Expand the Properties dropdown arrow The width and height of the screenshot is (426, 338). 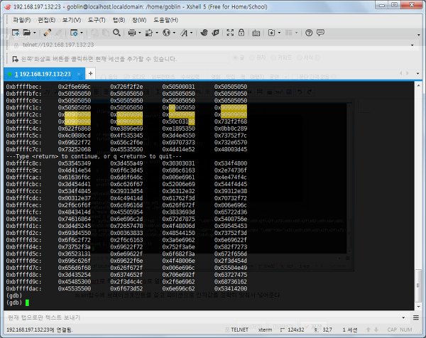(x=82, y=33)
